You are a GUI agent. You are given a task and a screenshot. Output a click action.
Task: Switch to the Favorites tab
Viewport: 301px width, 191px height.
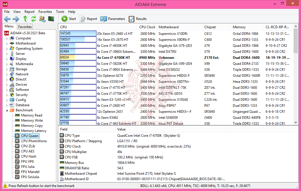(25, 27)
